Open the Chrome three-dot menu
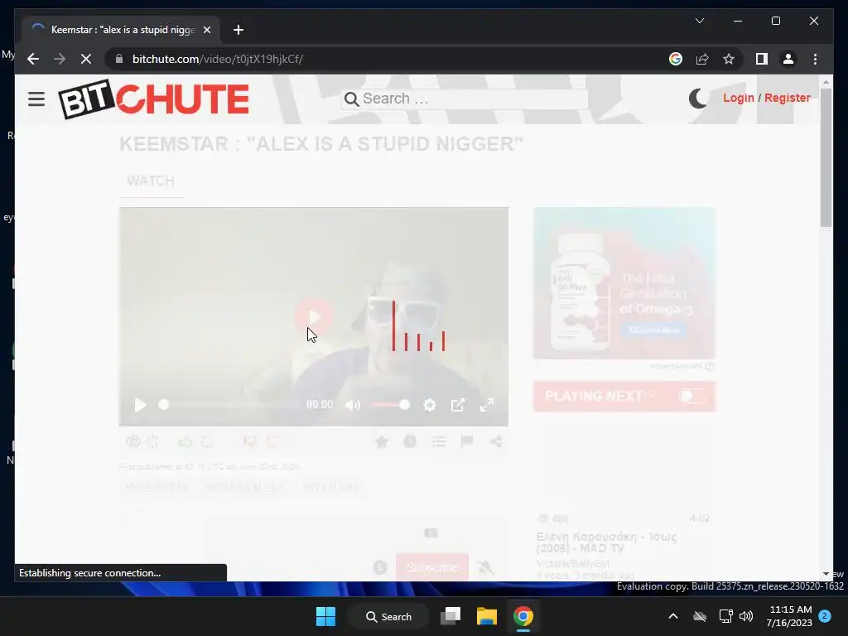Image resolution: width=848 pixels, height=636 pixels. tap(815, 59)
